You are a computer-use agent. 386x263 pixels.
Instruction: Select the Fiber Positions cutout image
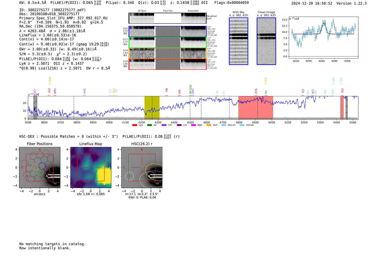[x=39, y=168]
